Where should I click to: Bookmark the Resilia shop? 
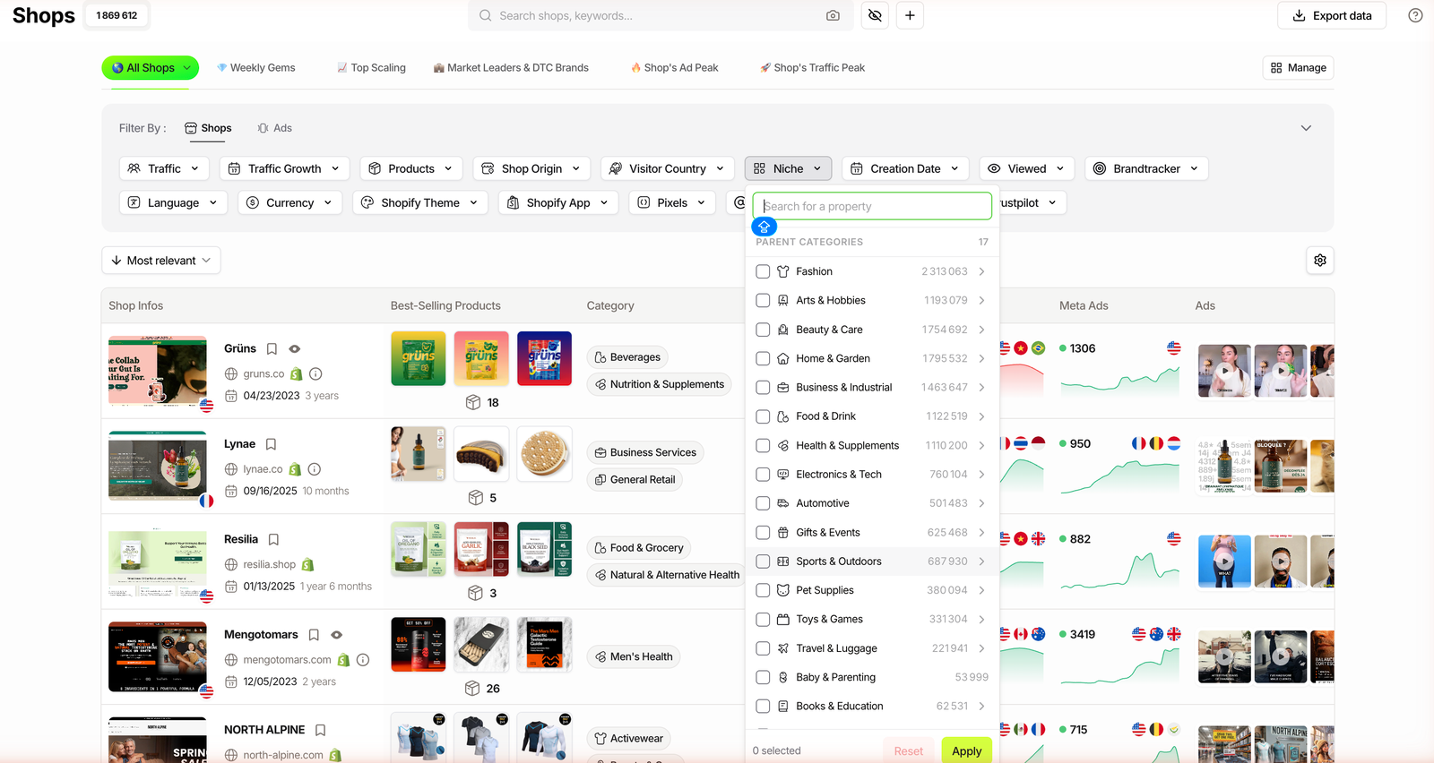coord(274,540)
